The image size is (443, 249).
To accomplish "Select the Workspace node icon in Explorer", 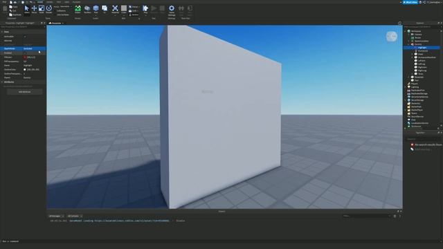I will [409, 31].
